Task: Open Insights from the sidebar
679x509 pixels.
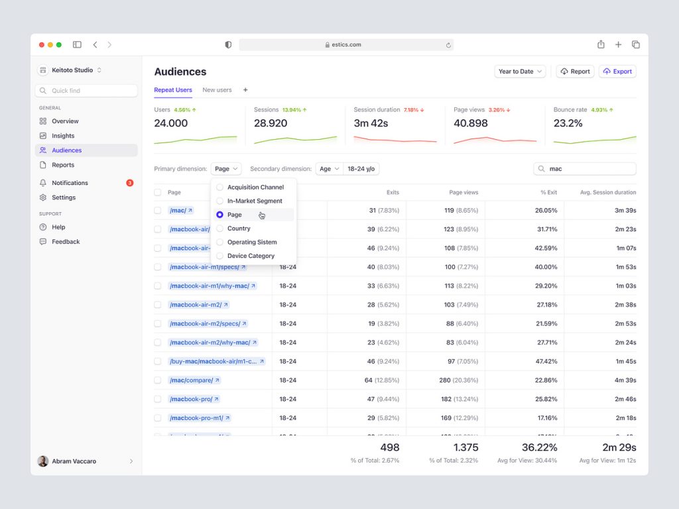Action: [x=63, y=136]
